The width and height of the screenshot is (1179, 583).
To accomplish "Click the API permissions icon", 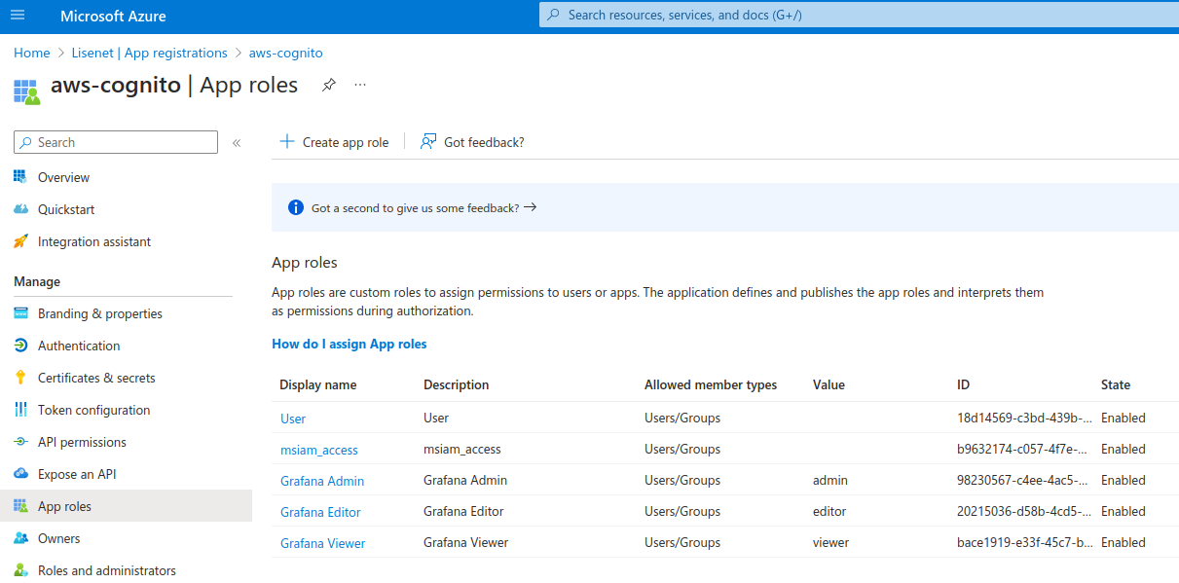I will [20, 442].
